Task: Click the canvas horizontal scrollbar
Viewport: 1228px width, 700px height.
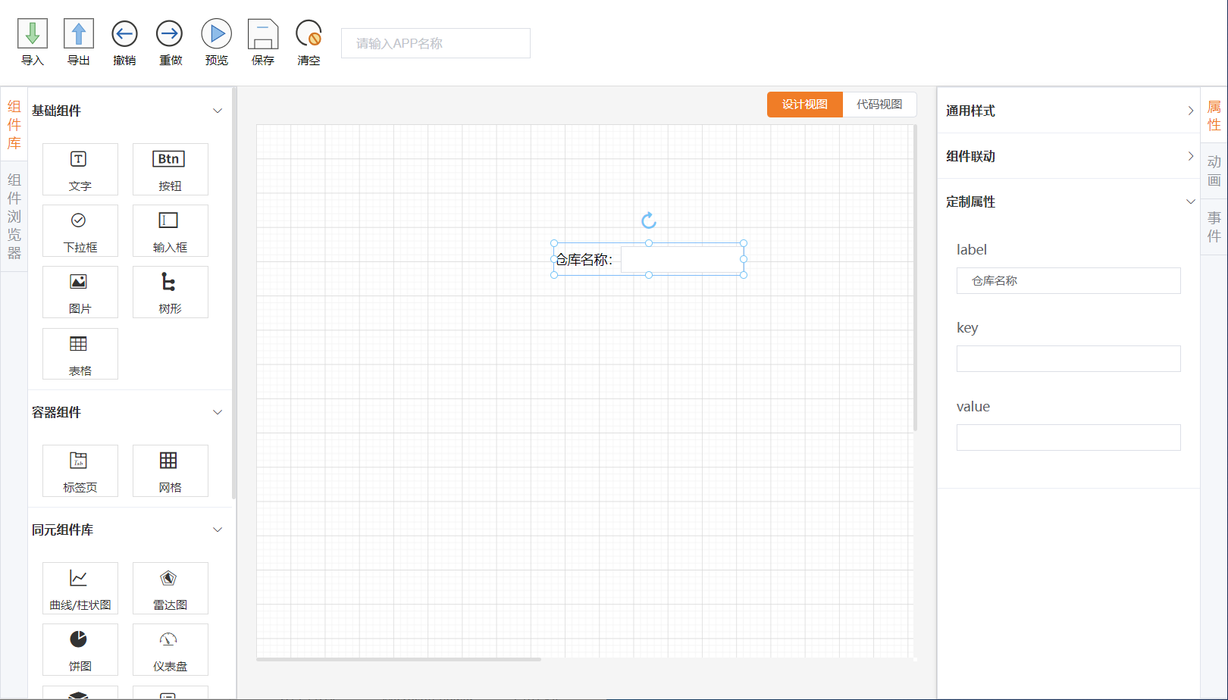Action: (x=399, y=659)
